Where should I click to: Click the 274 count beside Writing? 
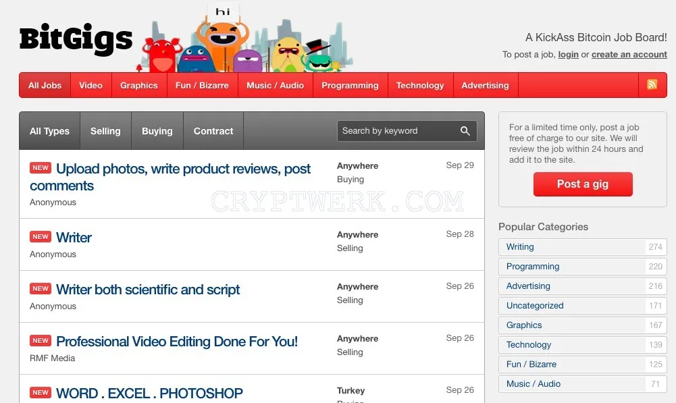[655, 247]
